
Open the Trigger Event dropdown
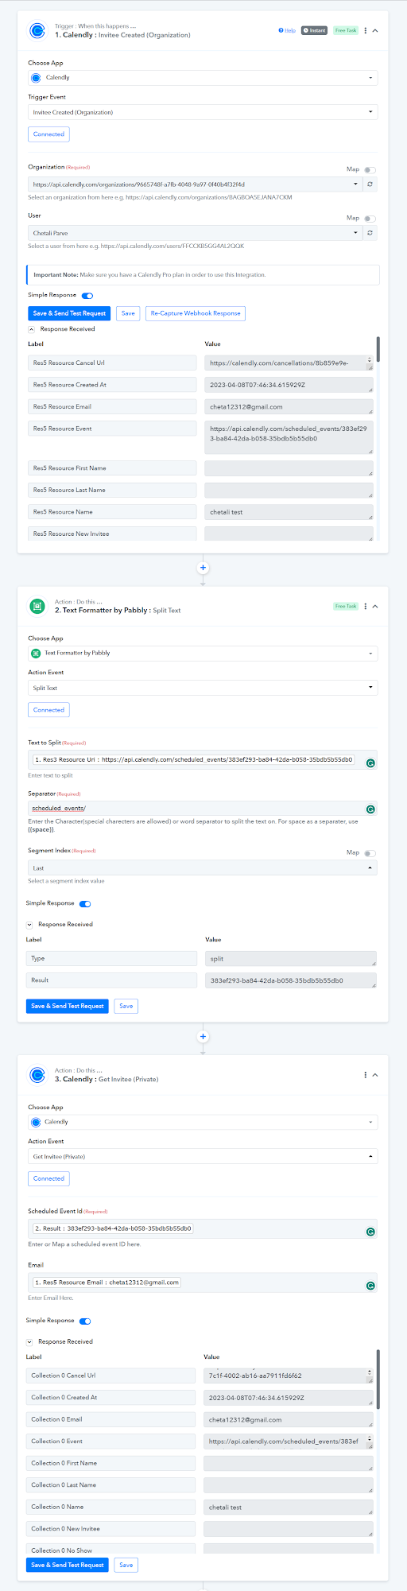click(x=203, y=112)
